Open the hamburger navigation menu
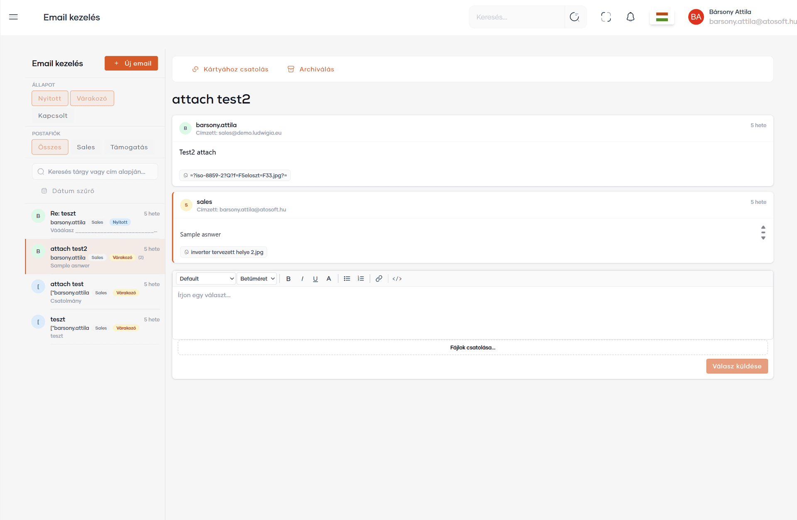This screenshot has width=797, height=520. pos(13,17)
